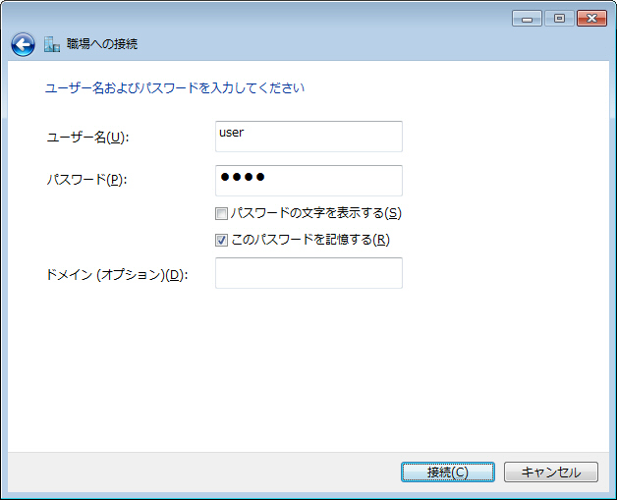Click the パスワード(P): label

[87, 180]
